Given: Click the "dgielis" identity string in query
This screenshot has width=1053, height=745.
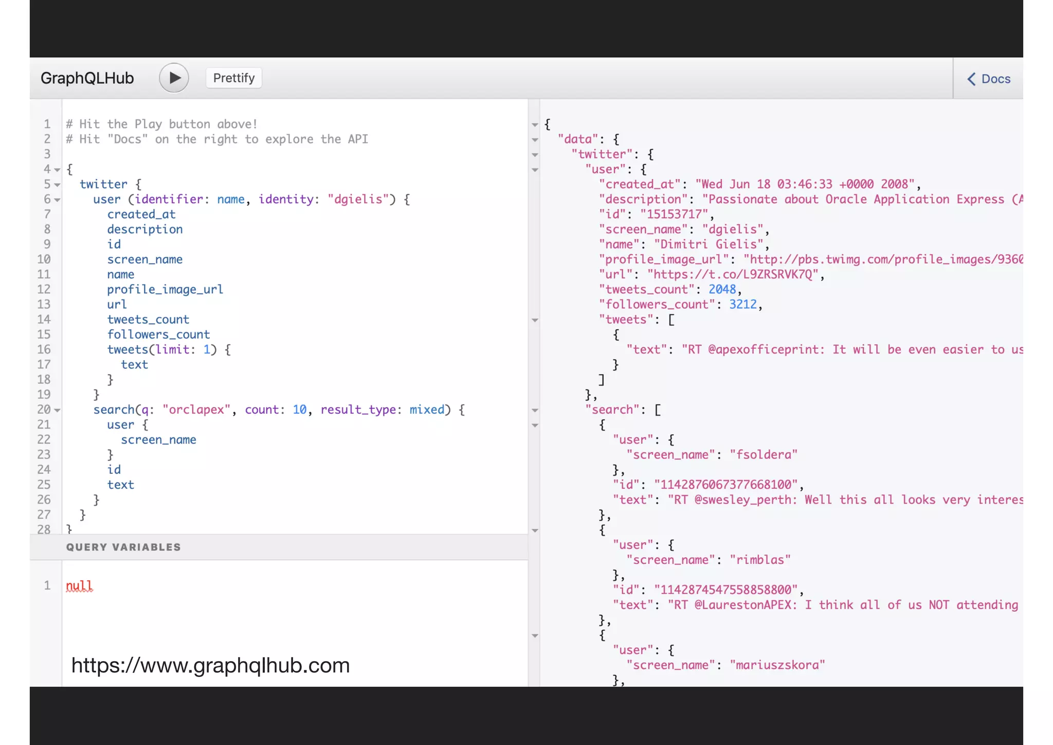Looking at the screenshot, I should point(358,199).
